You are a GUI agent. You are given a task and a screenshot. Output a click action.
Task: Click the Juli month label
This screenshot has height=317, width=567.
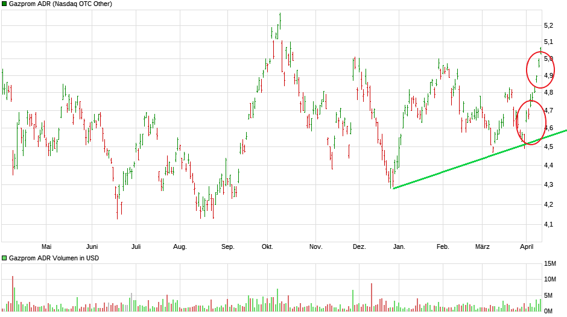(x=136, y=247)
